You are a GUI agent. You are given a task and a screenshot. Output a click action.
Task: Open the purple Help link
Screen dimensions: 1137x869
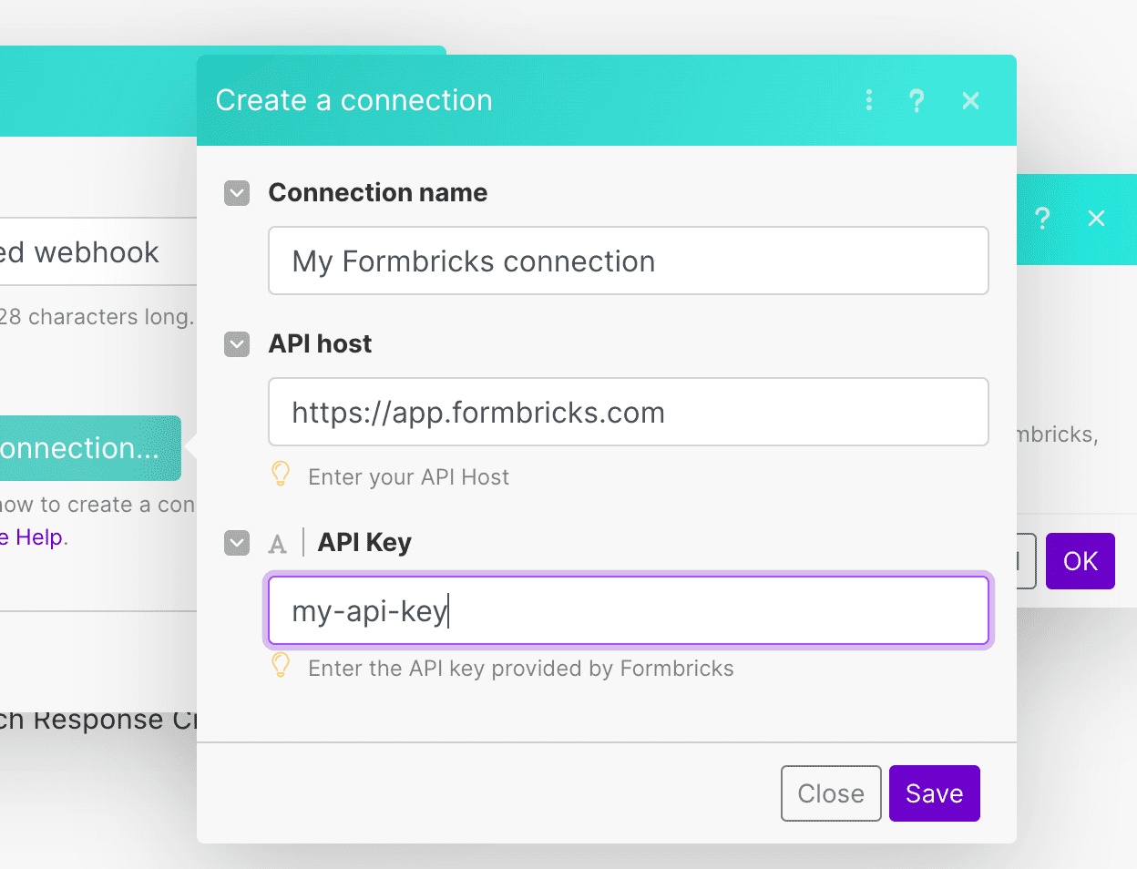point(36,537)
